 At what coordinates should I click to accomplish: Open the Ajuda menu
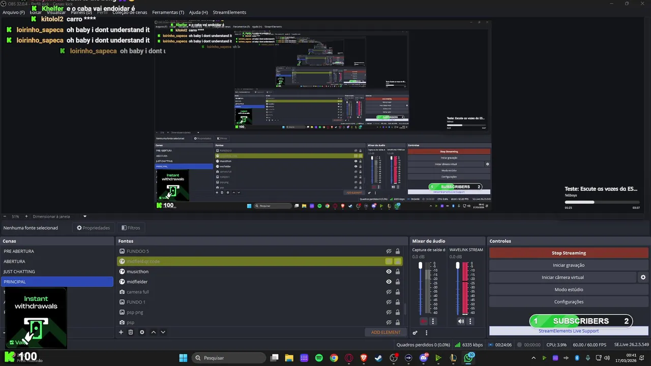(198, 12)
